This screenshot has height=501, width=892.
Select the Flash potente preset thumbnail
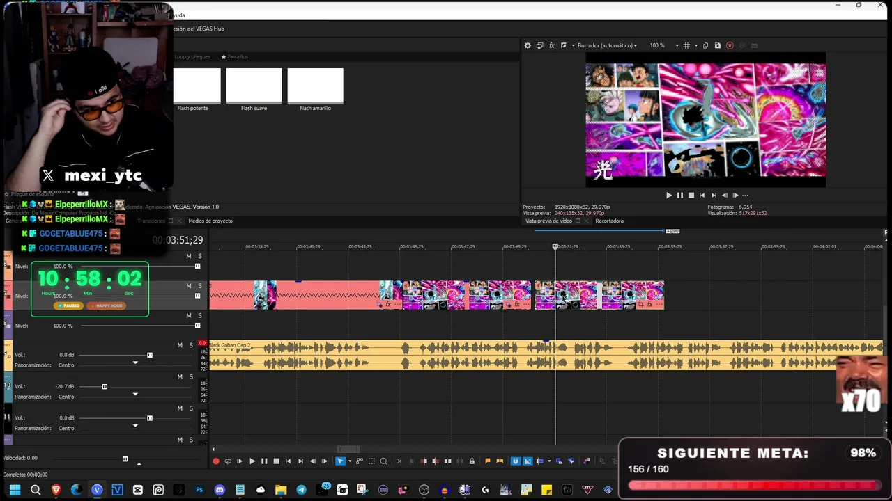[x=197, y=85]
